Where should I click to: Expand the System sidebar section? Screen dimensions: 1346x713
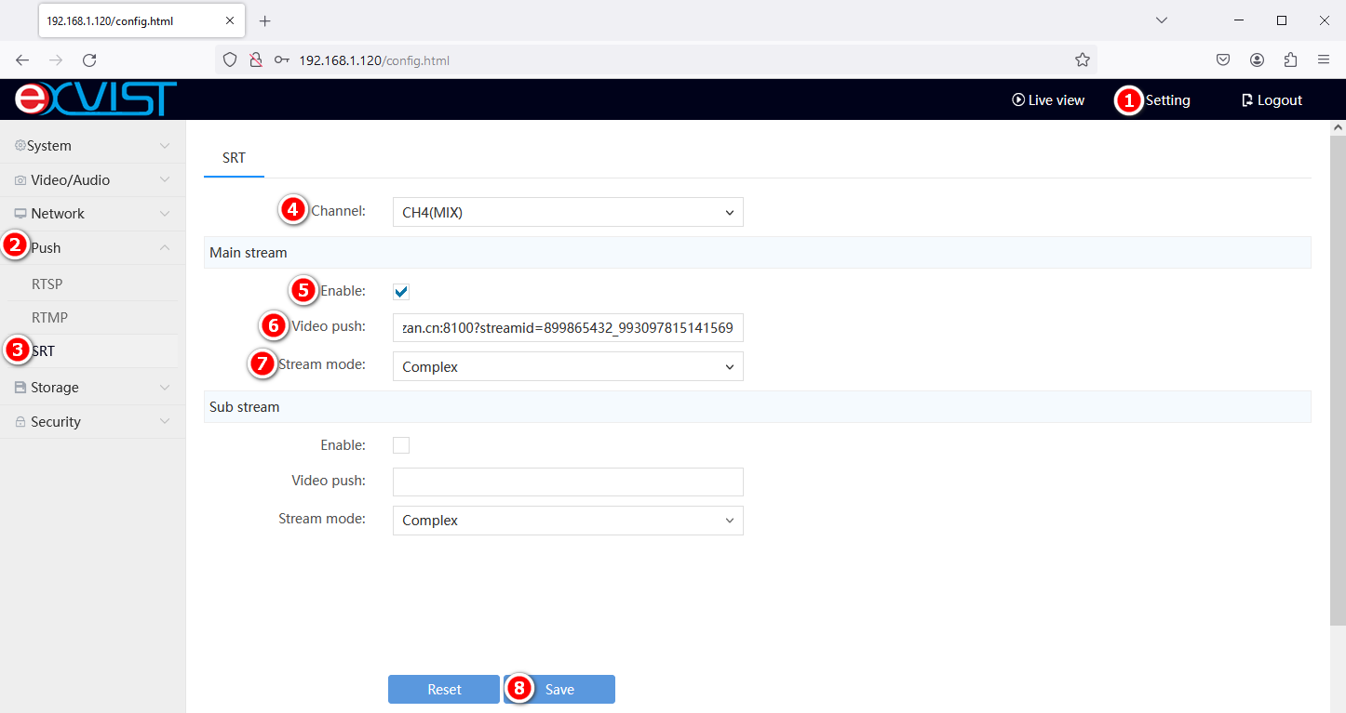(91, 146)
